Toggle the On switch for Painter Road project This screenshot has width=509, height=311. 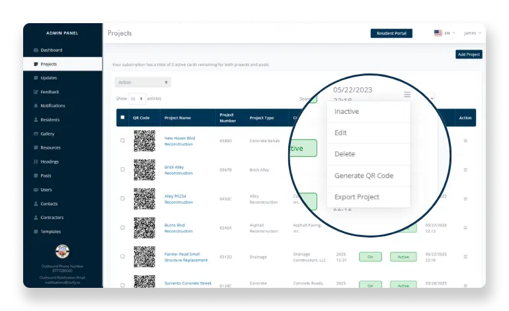tap(370, 255)
